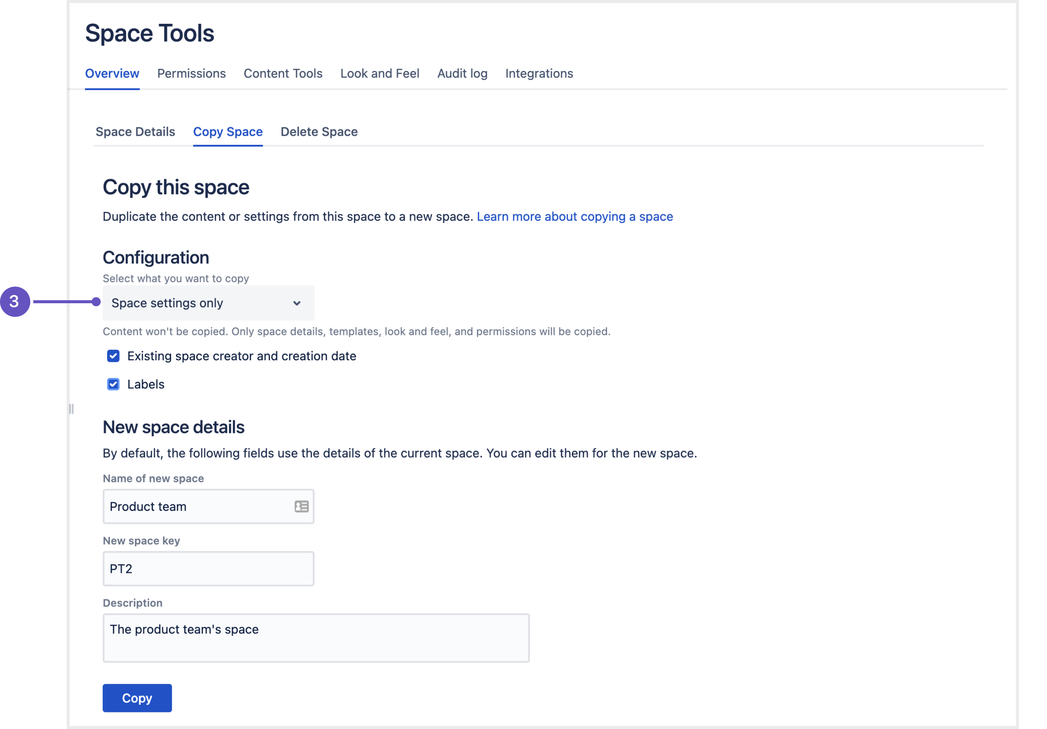Viewport: 1047px width, 729px height.
Task: Click the Select what you want to copy label
Action: (x=176, y=278)
